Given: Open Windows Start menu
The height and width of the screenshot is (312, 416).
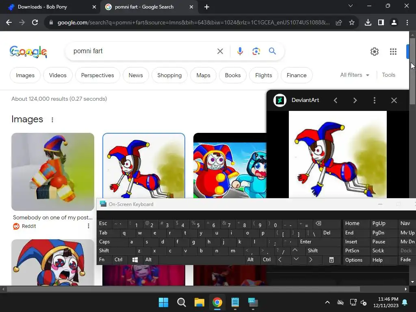Looking at the screenshot, I should pyautogui.click(x=163, y=302).
